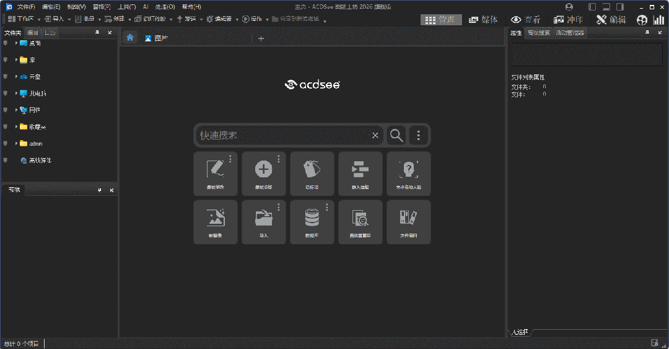Toggle the right panel layout icon
Image resolution: width=669 pixels, height=349 pixels.
(x=620, y=7)
